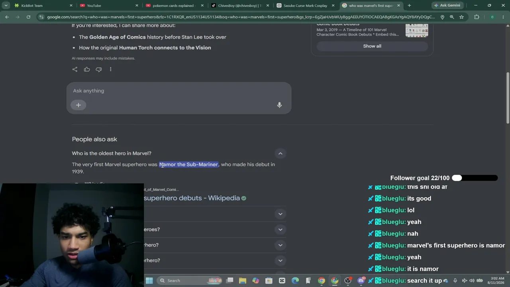Bookmark this page with the star
The width and height of the screenshot is (510, 287).
[461, 17]
